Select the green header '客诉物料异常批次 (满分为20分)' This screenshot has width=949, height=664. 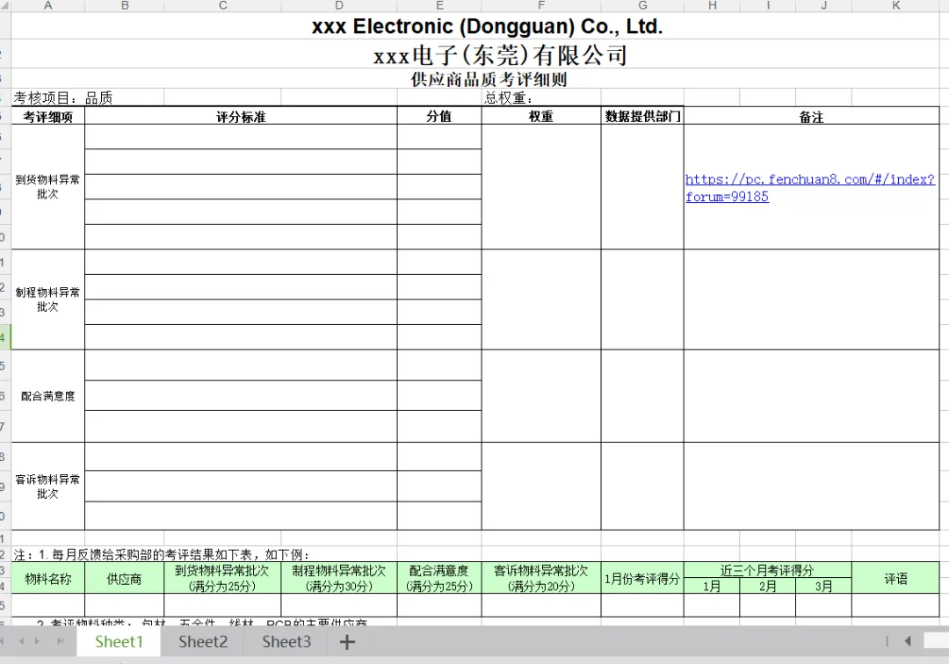(541, 579)
